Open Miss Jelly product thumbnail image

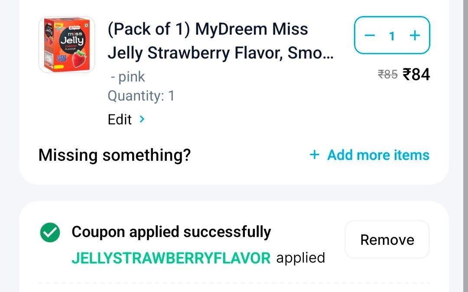click(x=67, y=45)
